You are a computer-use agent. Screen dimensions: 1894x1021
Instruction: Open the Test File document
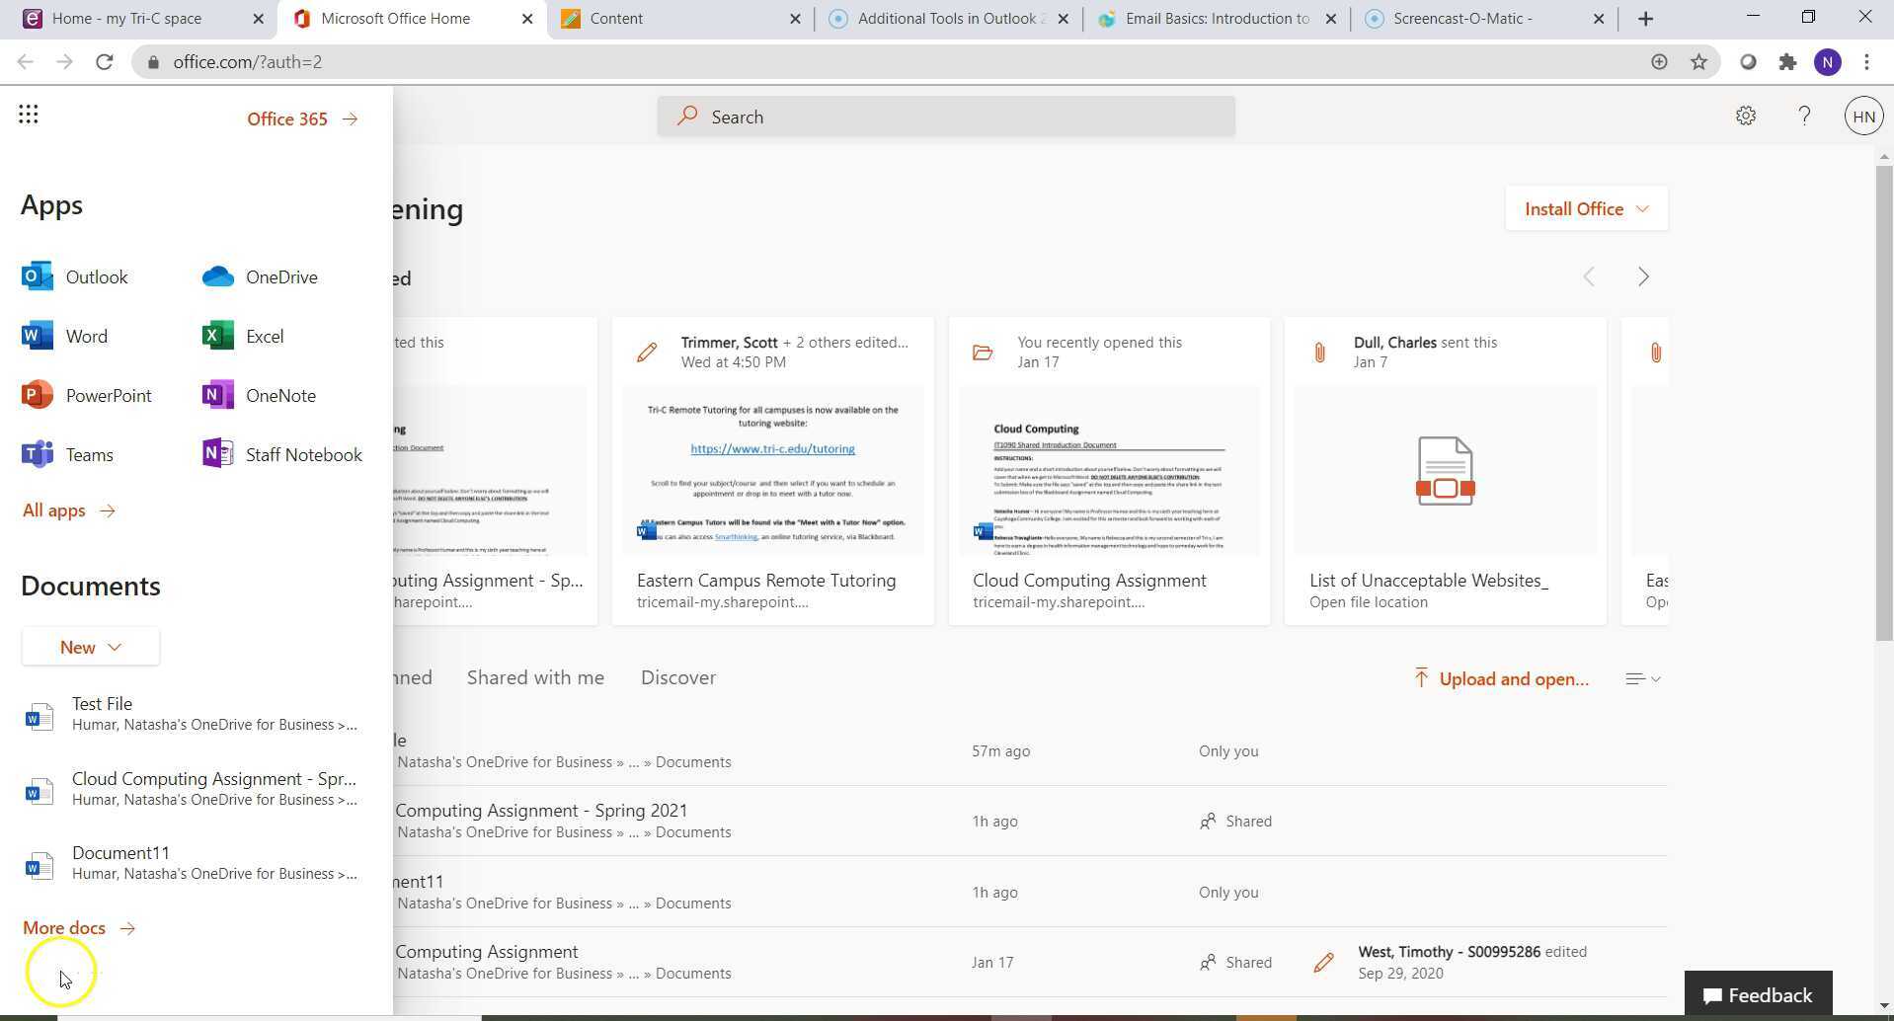tap(102, 703)
